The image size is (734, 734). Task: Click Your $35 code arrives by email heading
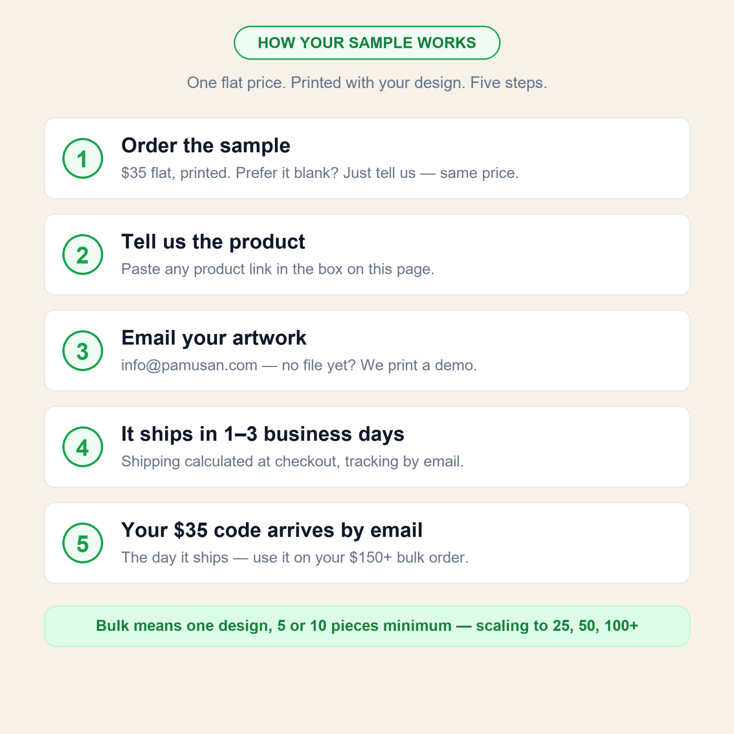coord(272,530)
